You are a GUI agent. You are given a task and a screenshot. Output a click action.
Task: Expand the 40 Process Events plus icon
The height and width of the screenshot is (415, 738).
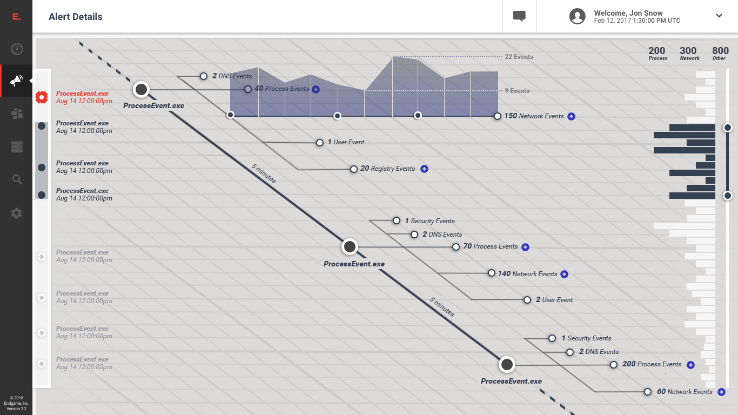point(316,89)
